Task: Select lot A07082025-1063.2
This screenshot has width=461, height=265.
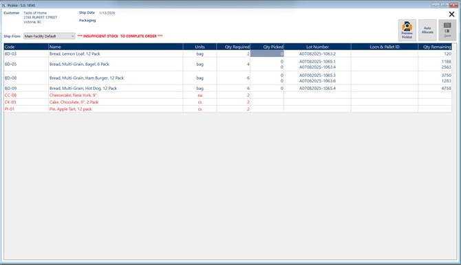Action: (x=317, y=54)
